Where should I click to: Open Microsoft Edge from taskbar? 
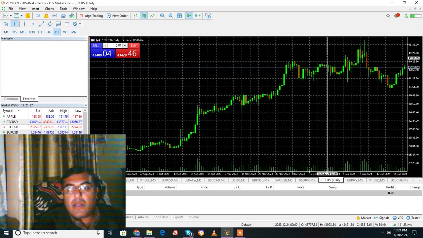(x=162, y=233)
